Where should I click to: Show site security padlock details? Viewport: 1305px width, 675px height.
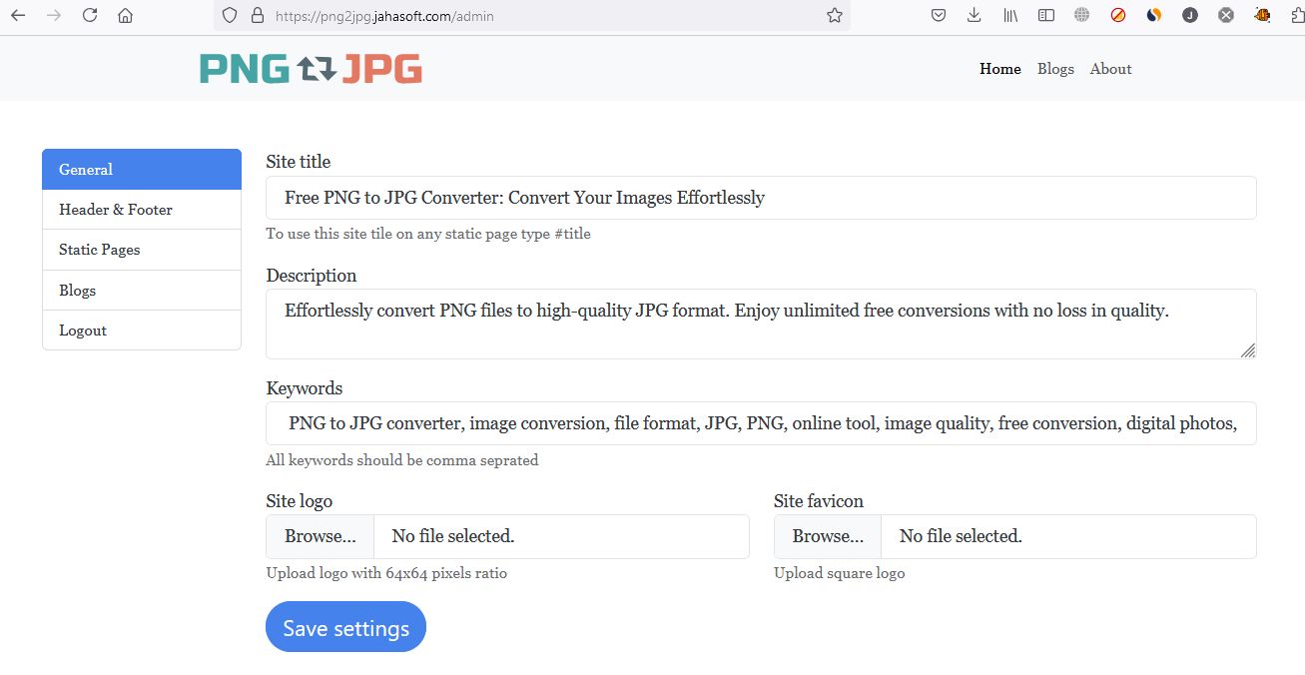257,15
